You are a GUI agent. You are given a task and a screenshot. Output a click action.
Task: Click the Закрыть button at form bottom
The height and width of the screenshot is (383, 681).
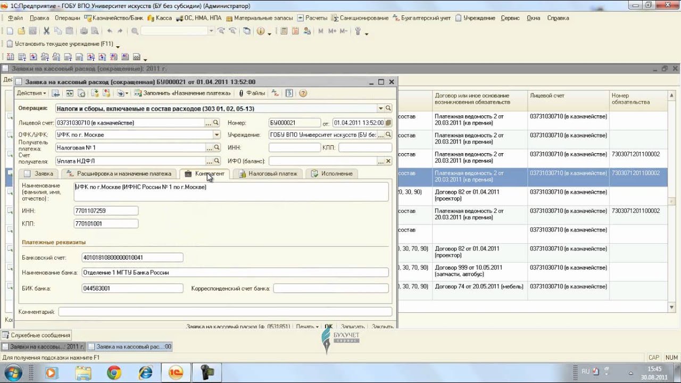(x=383, y=326)
